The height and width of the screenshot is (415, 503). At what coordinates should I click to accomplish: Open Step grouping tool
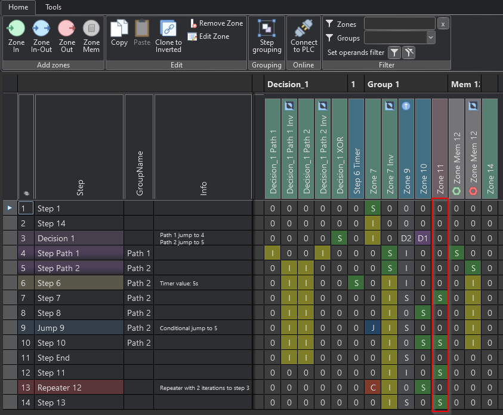[267, 36]
